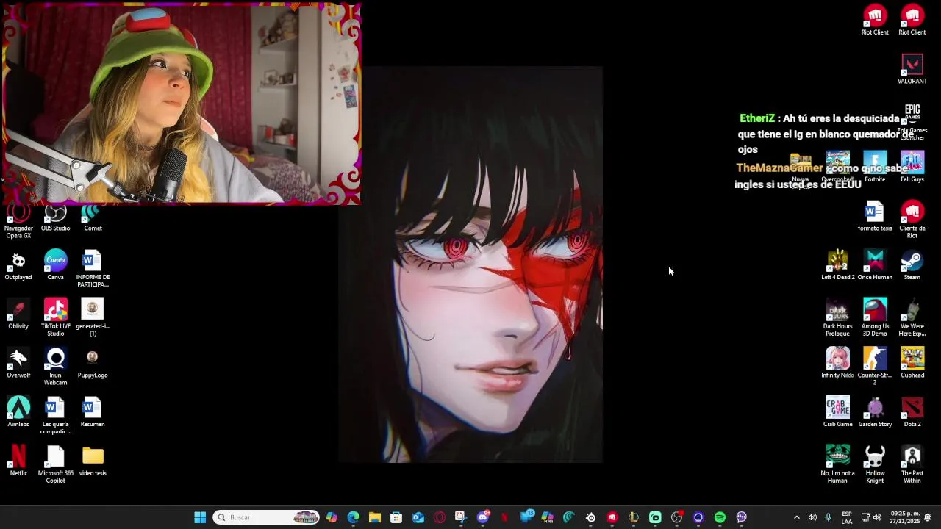The width and height of the screenshot is (941, 529).
Task: Open the 'video tesis' folder
Action: [x=93, y=461]
